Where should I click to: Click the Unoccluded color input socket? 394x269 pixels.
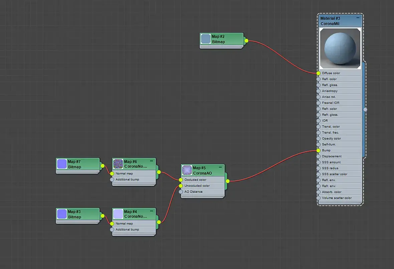181,186
